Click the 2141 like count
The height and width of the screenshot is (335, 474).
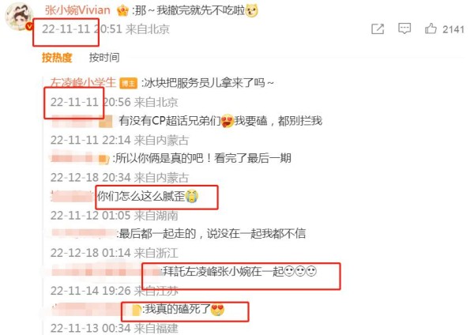point(453,29)
